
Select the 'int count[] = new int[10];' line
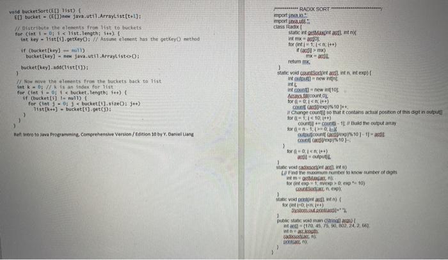click(313, 90)
